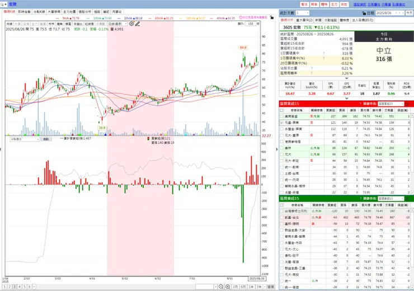Image resolution: width=414 pixels, height=291 pixels.
Task: Expand the arrow below the fundamentals row
Action: pos(347,98)
